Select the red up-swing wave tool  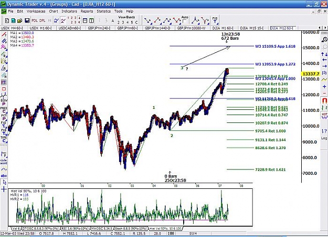coord(157,20)
